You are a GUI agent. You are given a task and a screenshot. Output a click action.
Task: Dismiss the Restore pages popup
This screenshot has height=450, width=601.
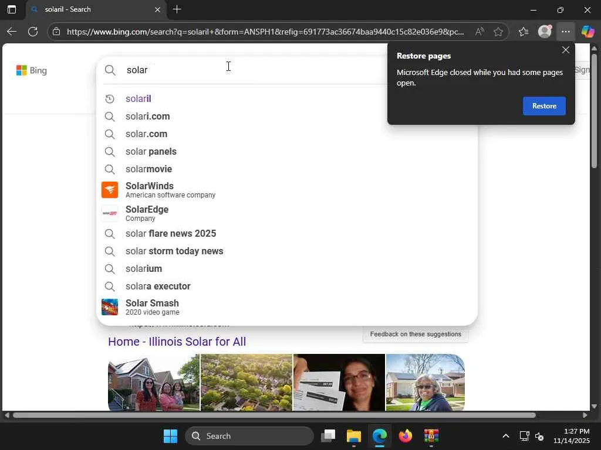coord(566,50)
